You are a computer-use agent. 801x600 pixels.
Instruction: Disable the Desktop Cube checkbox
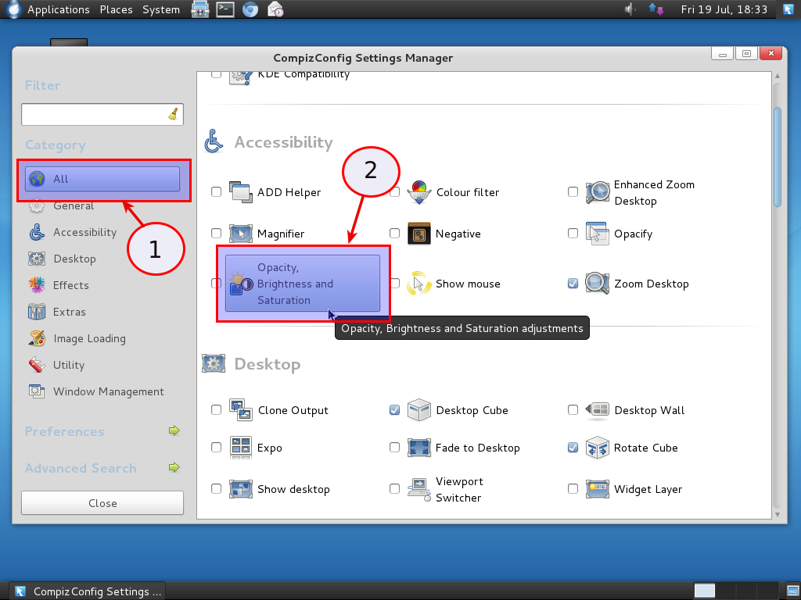394,409
